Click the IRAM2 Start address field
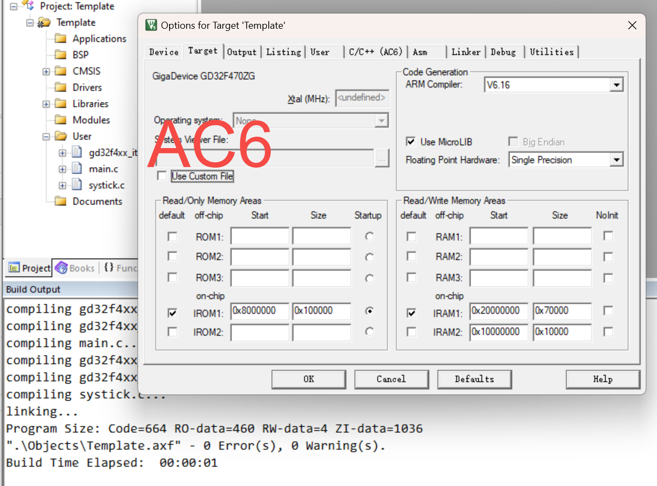The image size is (657, 486). (499, 332)
